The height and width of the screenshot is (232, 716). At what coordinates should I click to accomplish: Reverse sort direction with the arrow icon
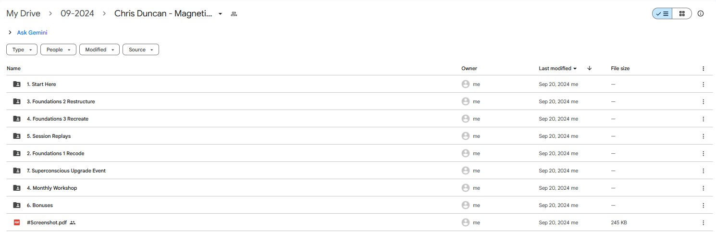590,68
